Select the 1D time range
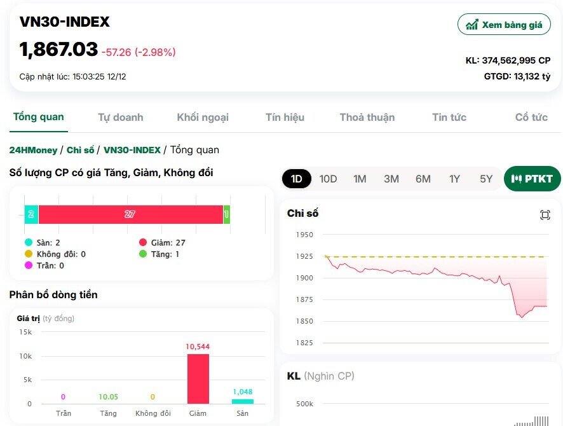This screenshot has height=426, width=563. click(296, 179)
